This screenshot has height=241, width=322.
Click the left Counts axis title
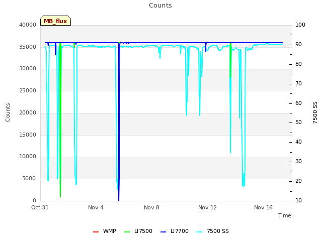pyautogui.click(x=8, y=112)
